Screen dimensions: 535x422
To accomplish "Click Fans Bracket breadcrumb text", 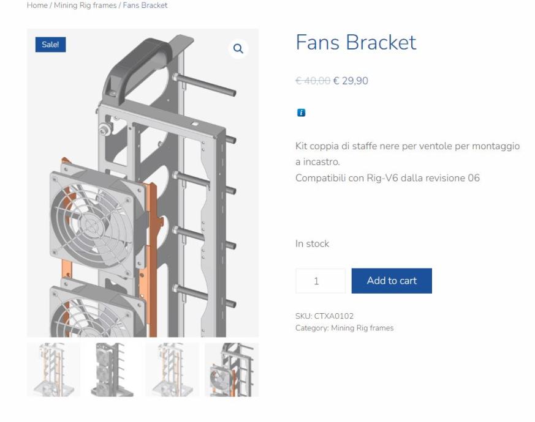I will tap(145, 6).
